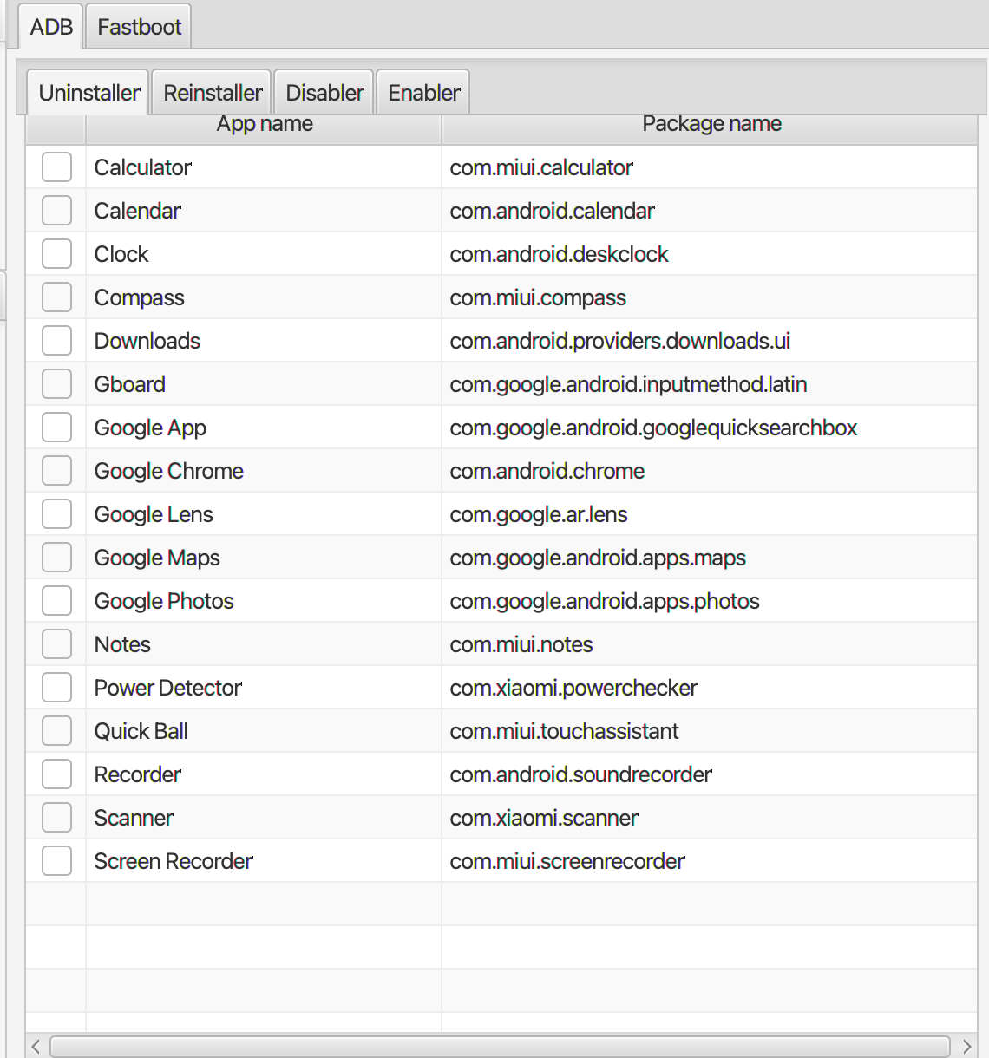
Task: Switch to the Disabler tab
Action: point(324,93)
